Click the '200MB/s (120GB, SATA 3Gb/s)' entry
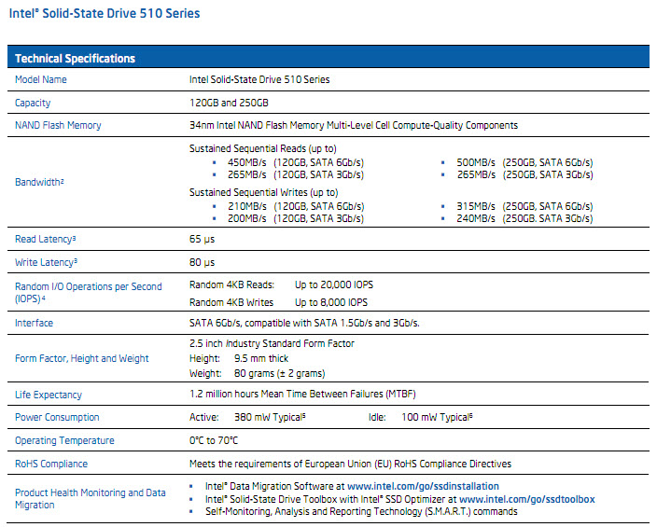The image size is (657, 527). coord(296,218)
